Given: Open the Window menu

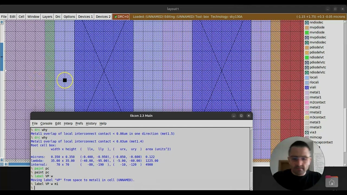Looking at the screenshot, I should (x=33, y=17).
